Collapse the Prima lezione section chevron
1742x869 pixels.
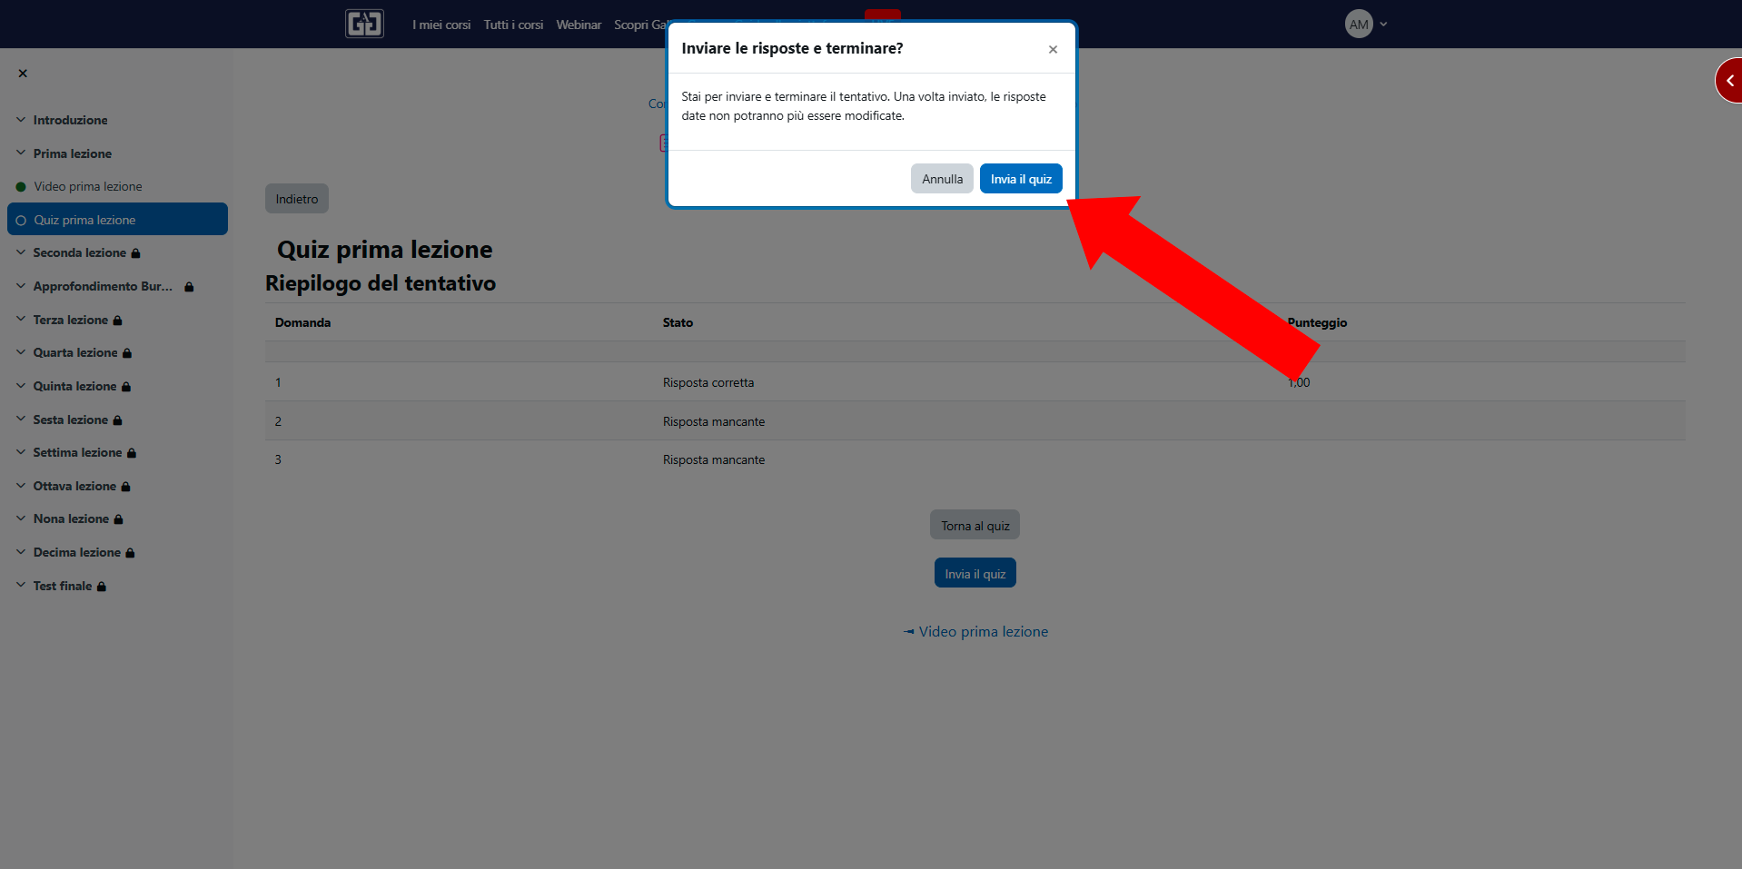pyautogui.click(x=21, y=153)
